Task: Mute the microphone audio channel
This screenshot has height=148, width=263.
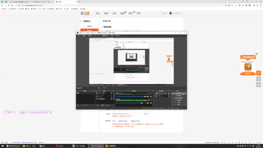Action: [x=148, y=96]
